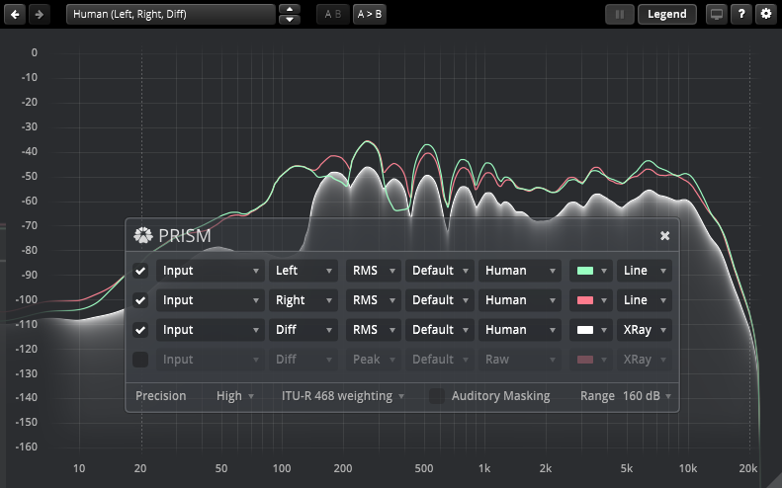The width and height of the screenshot is (782, 488).
Task: Expand the ITU-R 468 weighting dropdown
Action: pyautogui.click(x=343, y=396)
